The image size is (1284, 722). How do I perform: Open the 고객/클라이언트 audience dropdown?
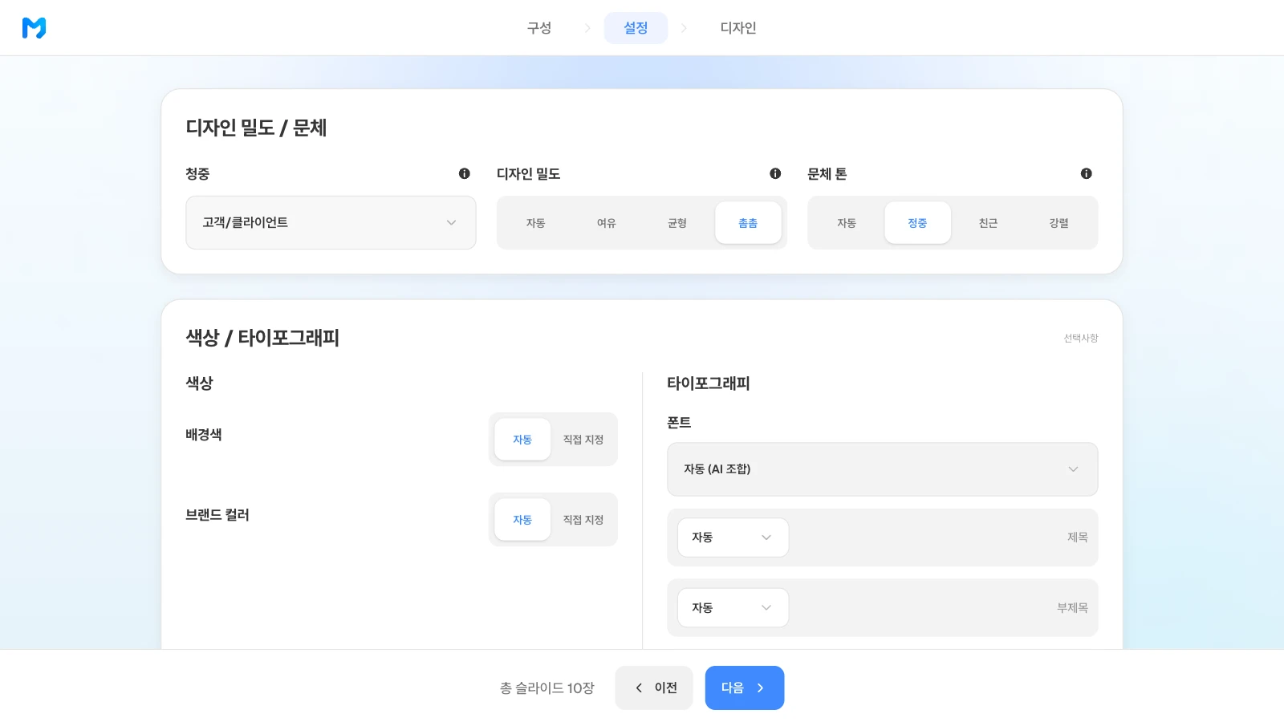331,223
